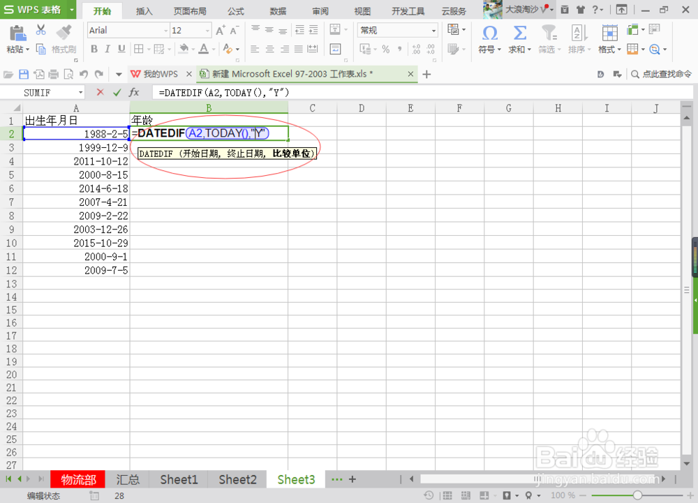Expand the 符号 dropdown arrow
The image size is (698, 503).
point(499,50)
